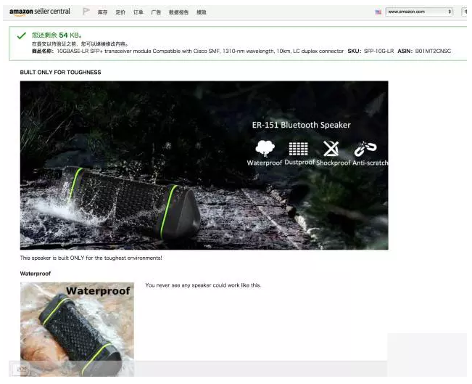Open the 绩效 (Performance) menu
The width and height of the screenshot is (472, 384).
click(202, 12)
